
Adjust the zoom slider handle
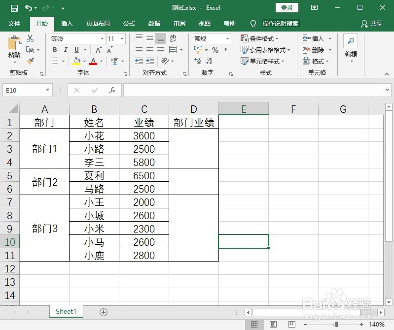tap(336, 325)
